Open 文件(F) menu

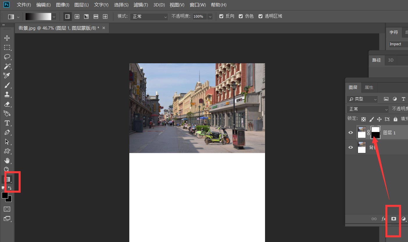coord(24,5)
